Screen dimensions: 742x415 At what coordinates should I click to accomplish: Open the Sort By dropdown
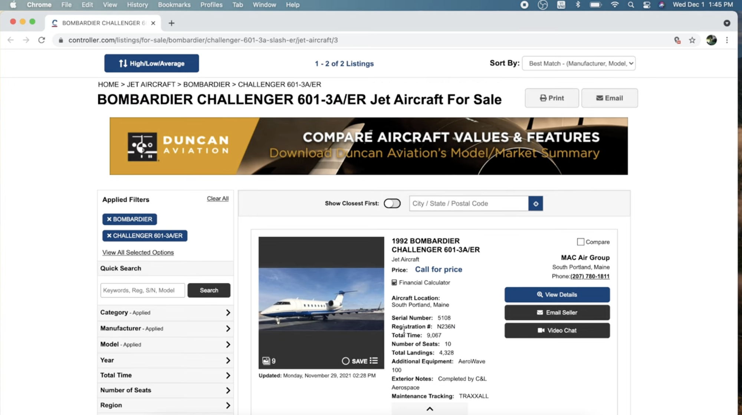(578, 63)
